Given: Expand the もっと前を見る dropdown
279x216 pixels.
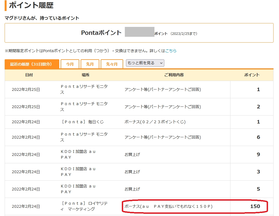Looking at the screenshot, I should (145, 63).
